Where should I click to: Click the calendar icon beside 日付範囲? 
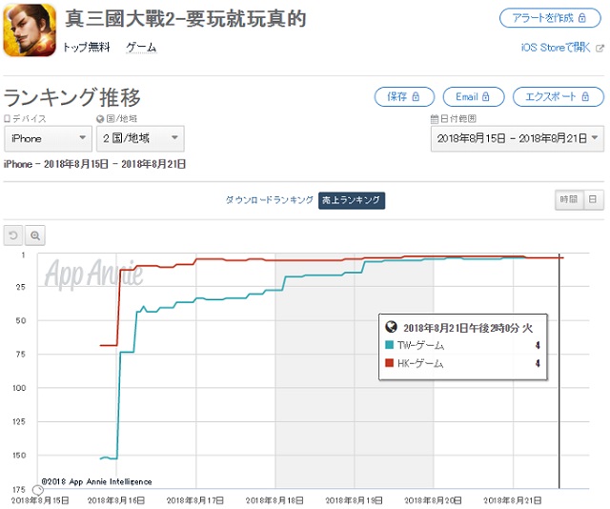pos(434,118)
